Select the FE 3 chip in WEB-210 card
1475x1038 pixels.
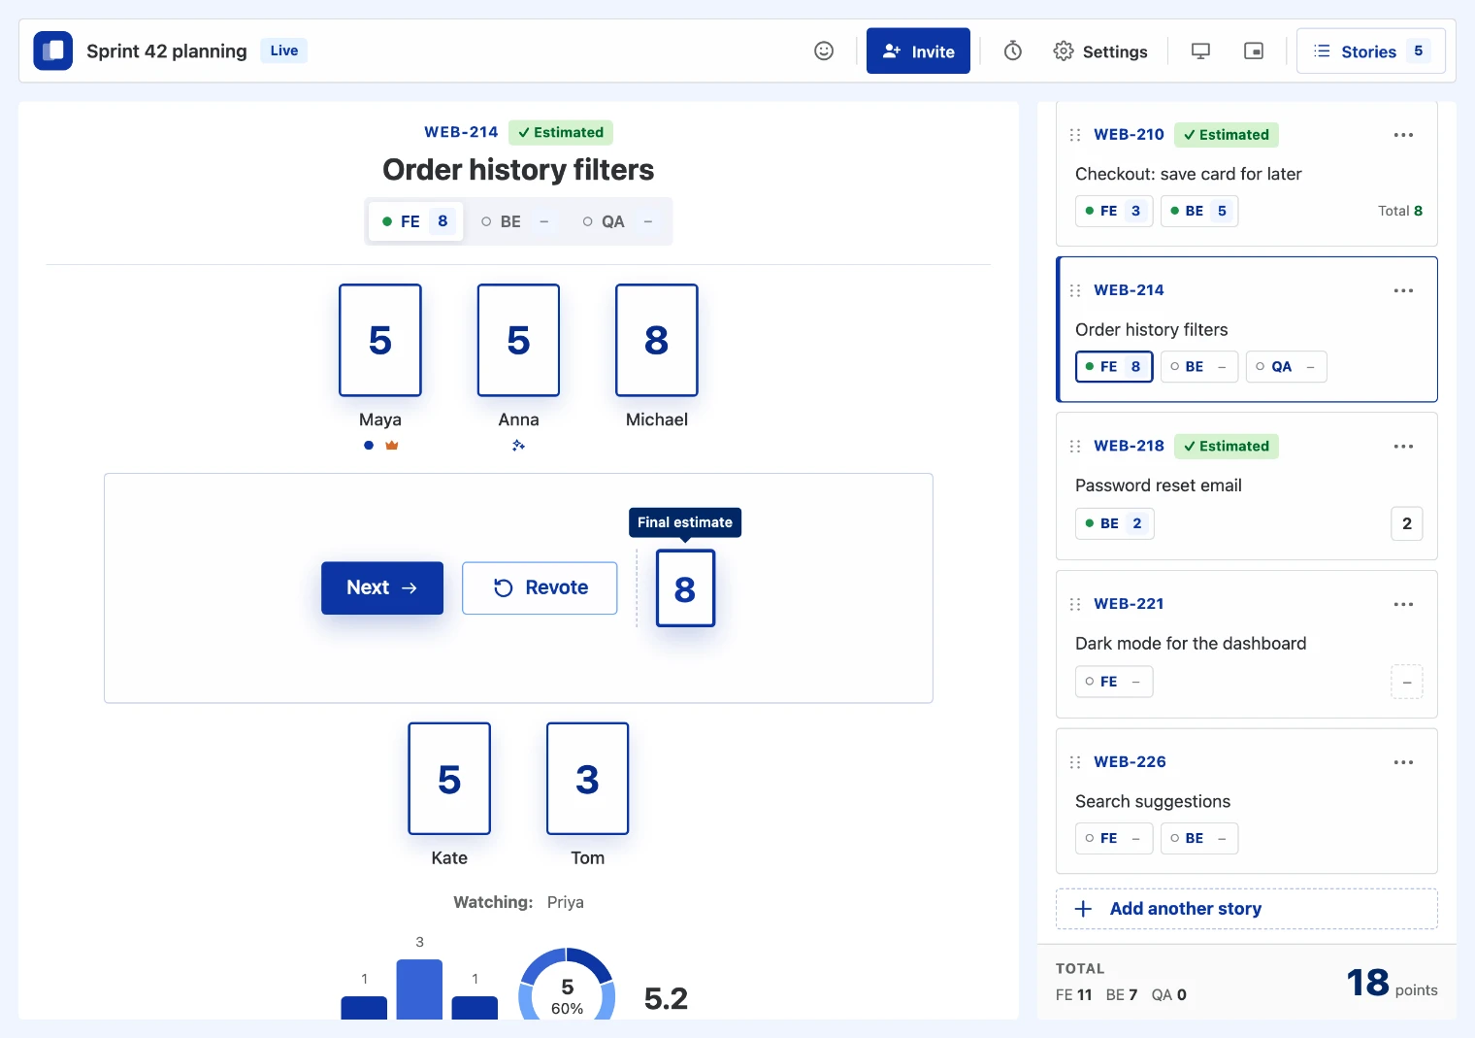point(1114,211)
